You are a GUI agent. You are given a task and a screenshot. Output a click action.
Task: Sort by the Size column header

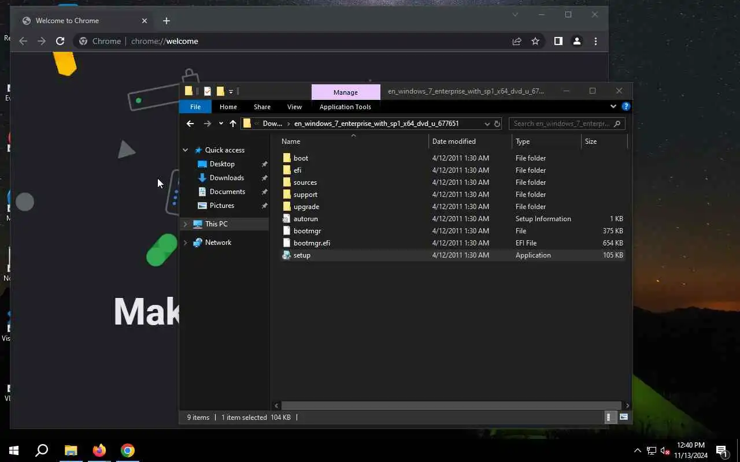[604, 141]
